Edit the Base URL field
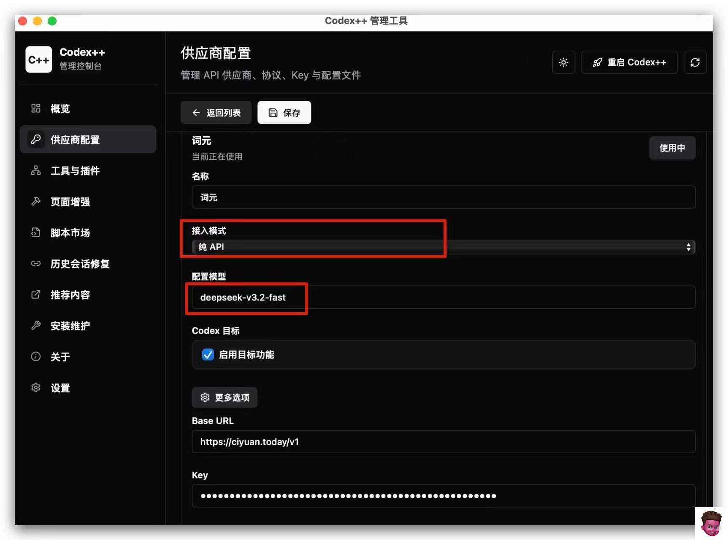The image size is (728, 540). click(x=444, y=442)
